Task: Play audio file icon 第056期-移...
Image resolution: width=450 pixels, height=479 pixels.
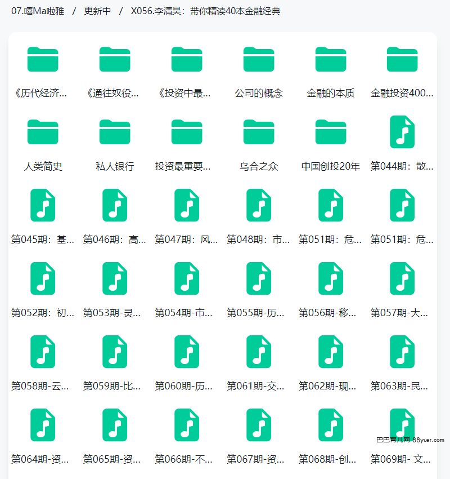Action: tap(331, 278)
